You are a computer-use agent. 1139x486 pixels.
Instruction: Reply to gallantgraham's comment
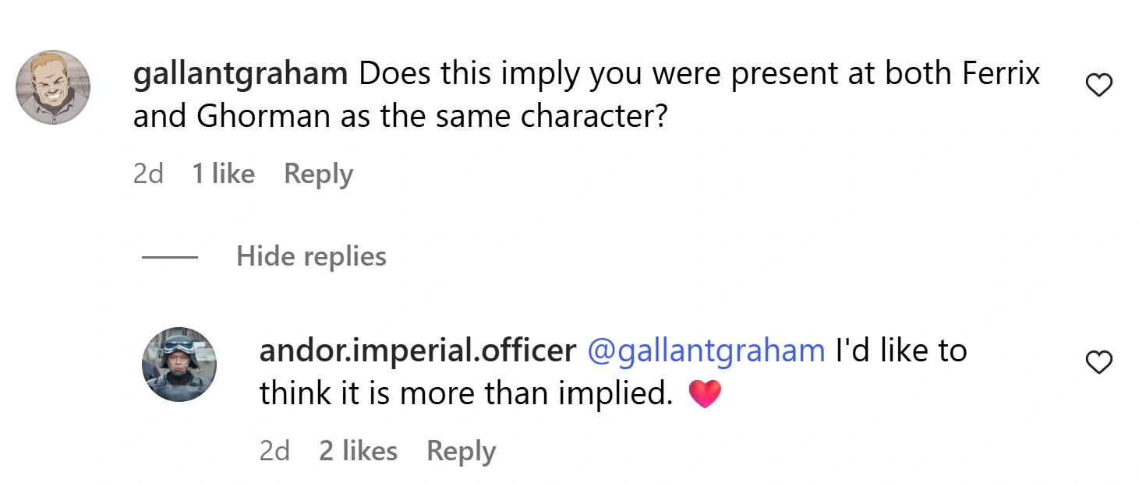[x=318, y=174]
